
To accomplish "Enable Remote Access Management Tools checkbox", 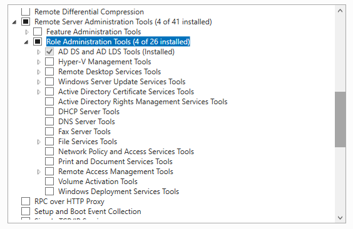I will pos(49,172).
